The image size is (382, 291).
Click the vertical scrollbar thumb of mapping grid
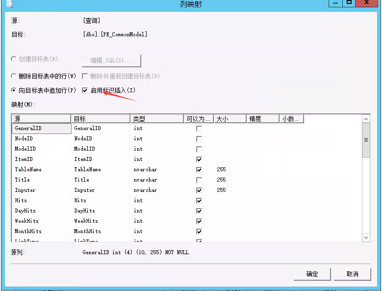pyautogui.click(x=366, y=140)
